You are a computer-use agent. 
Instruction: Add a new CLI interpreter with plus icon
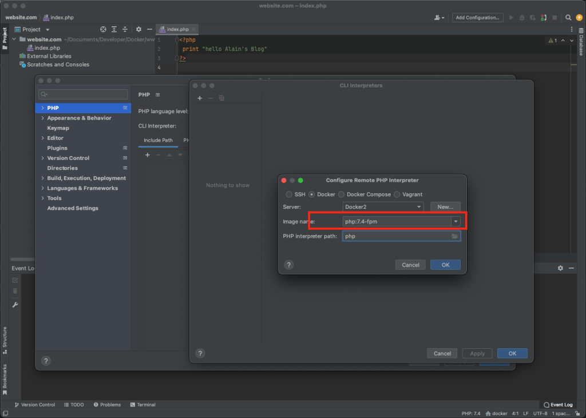click(x=200, y=98)
